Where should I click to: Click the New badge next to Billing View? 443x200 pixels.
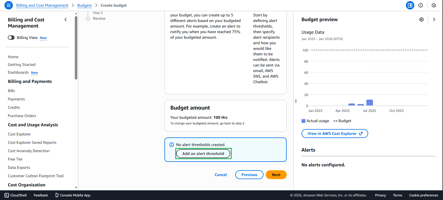tap(43, 38)
